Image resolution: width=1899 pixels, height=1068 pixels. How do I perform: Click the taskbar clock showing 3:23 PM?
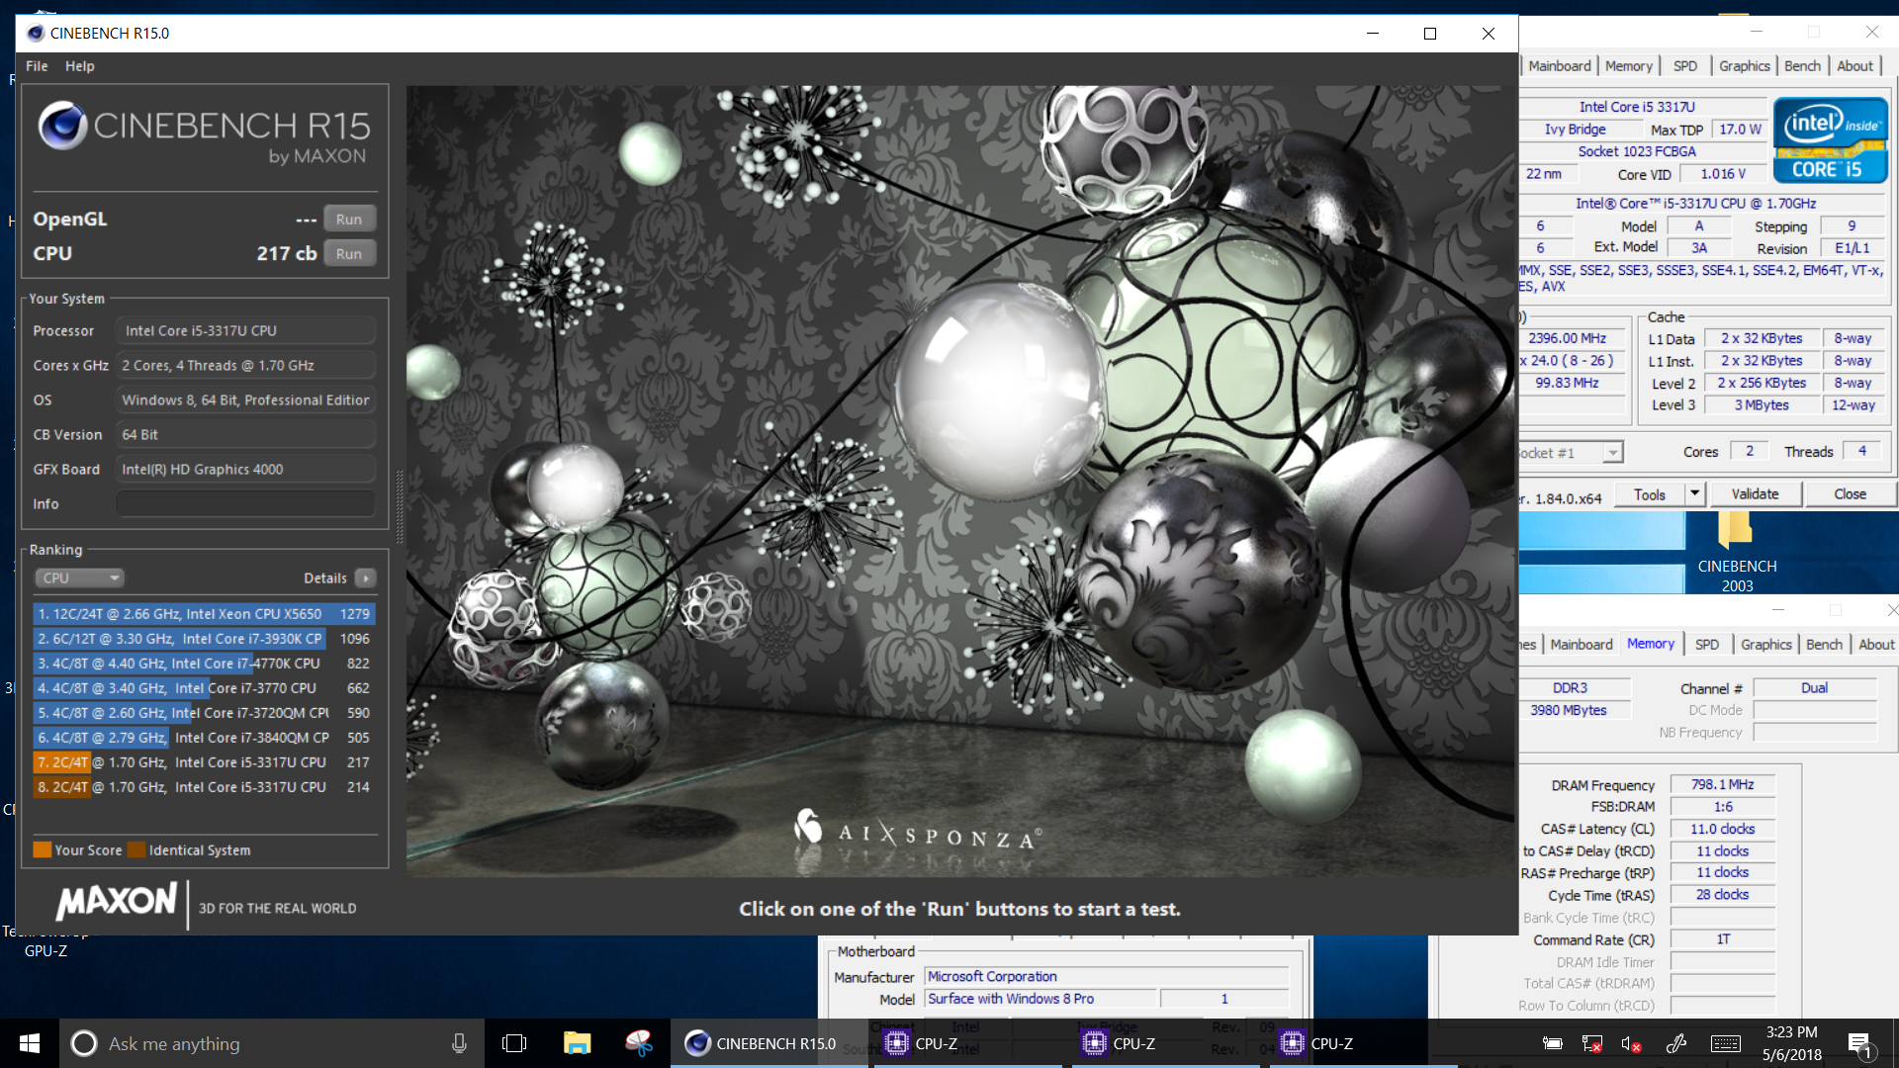[x=1791, y=1043]
